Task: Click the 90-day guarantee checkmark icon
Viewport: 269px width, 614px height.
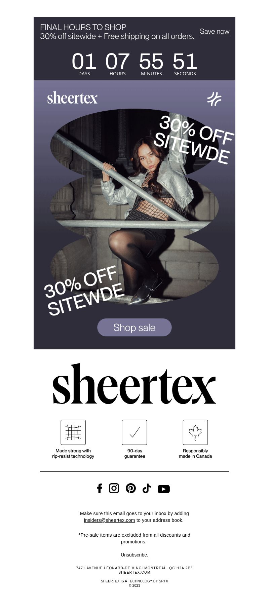Action: click(134, 432)
